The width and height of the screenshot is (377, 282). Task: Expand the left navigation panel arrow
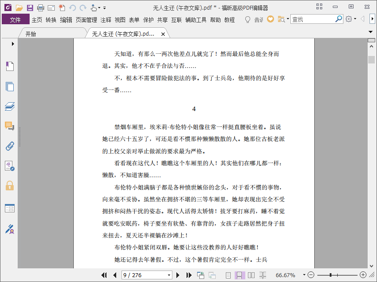(13, 44)
